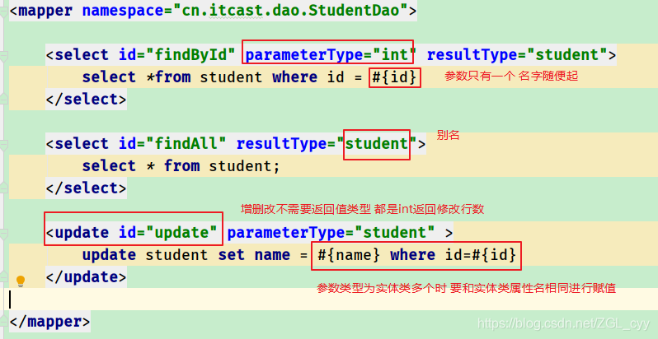Click the closing mapper tag fold marker
Viewport: 658px width, 339px height.
[3, 322]
